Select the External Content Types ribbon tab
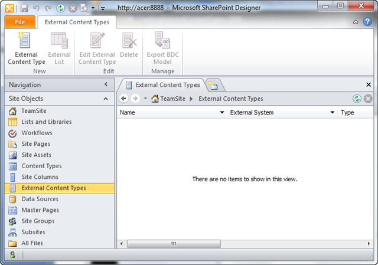 tap(77, 22)
